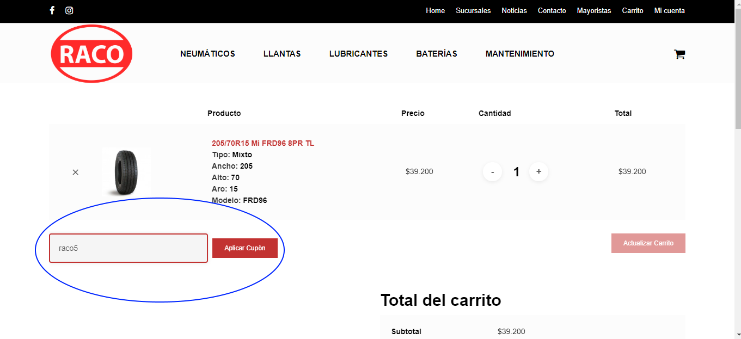
Task: Open the Instagram profile icon
Action: click(69, 10)
